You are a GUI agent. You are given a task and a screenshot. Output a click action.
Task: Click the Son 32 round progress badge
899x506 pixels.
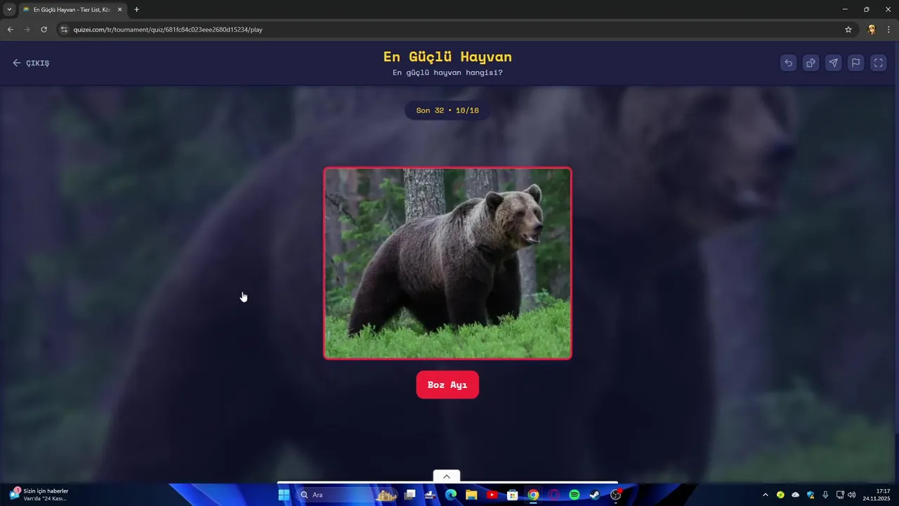point(447,110)
